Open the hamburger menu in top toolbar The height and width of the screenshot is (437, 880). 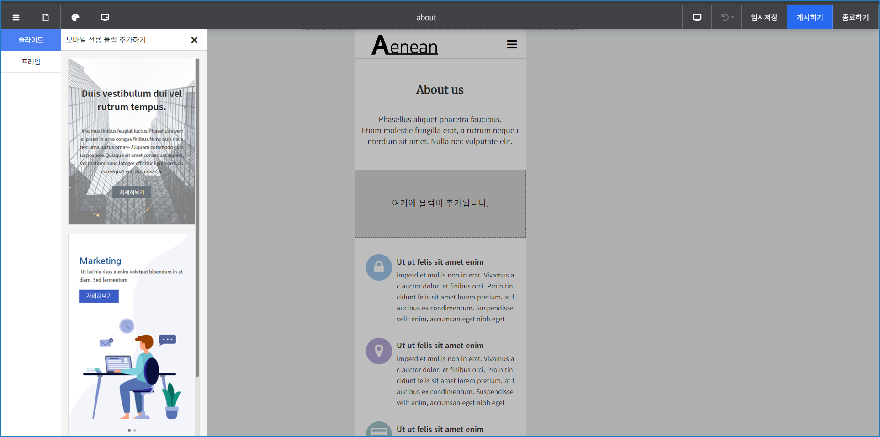[16, 17]
